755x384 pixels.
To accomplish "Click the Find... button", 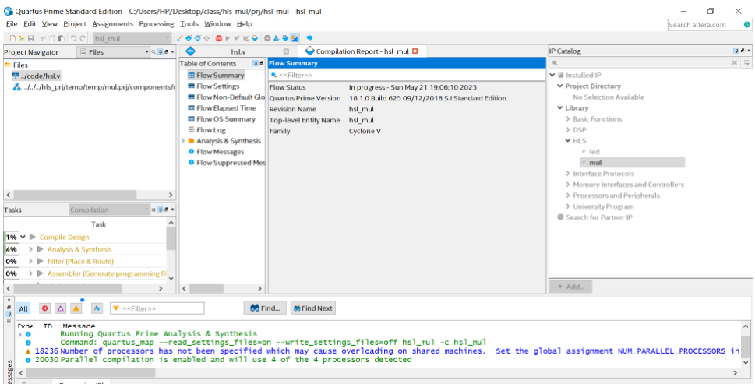I will (x=266, y=308).
